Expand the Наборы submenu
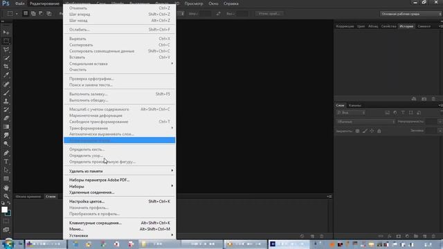 (x=120, y=186)
